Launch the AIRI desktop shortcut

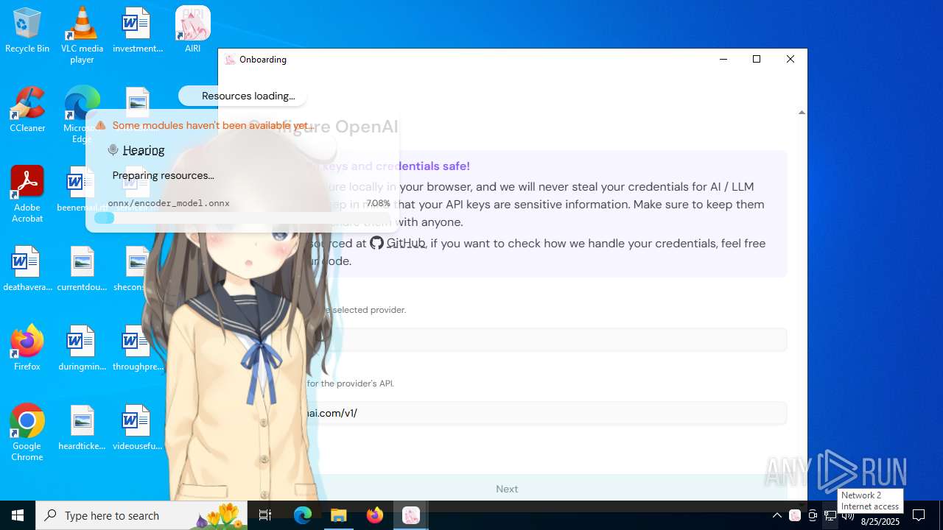[x=193, y=30]
